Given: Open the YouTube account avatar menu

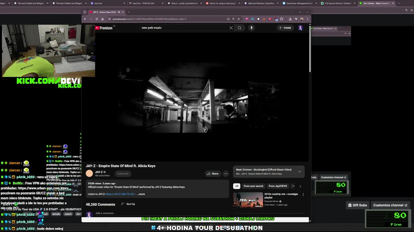Looking at the screenshot, I should pyautogui.click(x=300, y=28).
